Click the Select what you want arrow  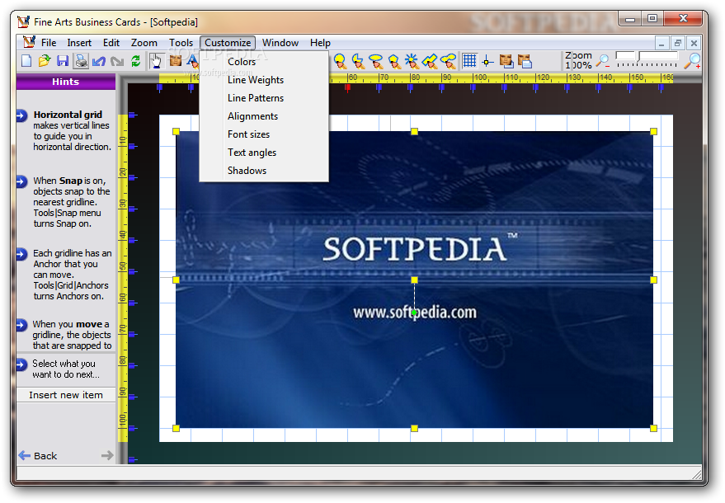(21, 364)
